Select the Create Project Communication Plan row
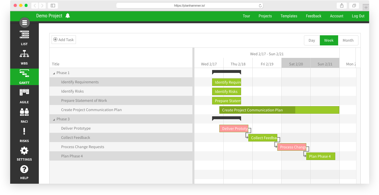Viewport: 379px width, 195px height. tap(121, 110)
